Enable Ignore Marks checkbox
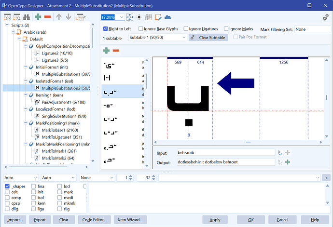 pyautogui.click(x=226, y=28)
